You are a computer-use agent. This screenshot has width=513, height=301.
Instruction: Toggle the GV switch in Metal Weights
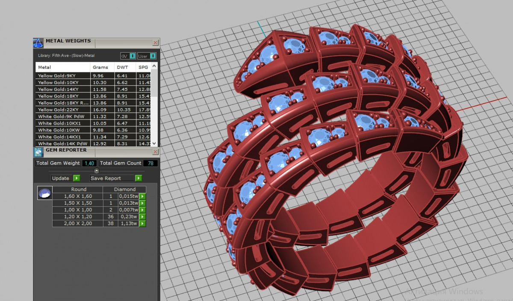coord(133,56)
